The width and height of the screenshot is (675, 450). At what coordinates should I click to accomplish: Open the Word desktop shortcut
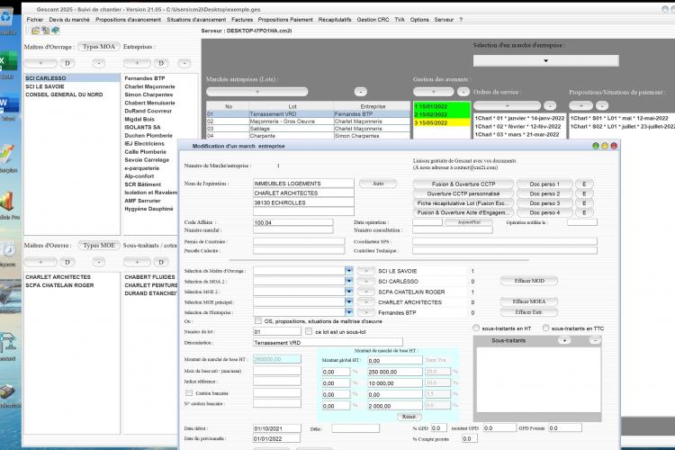[9, 104]
